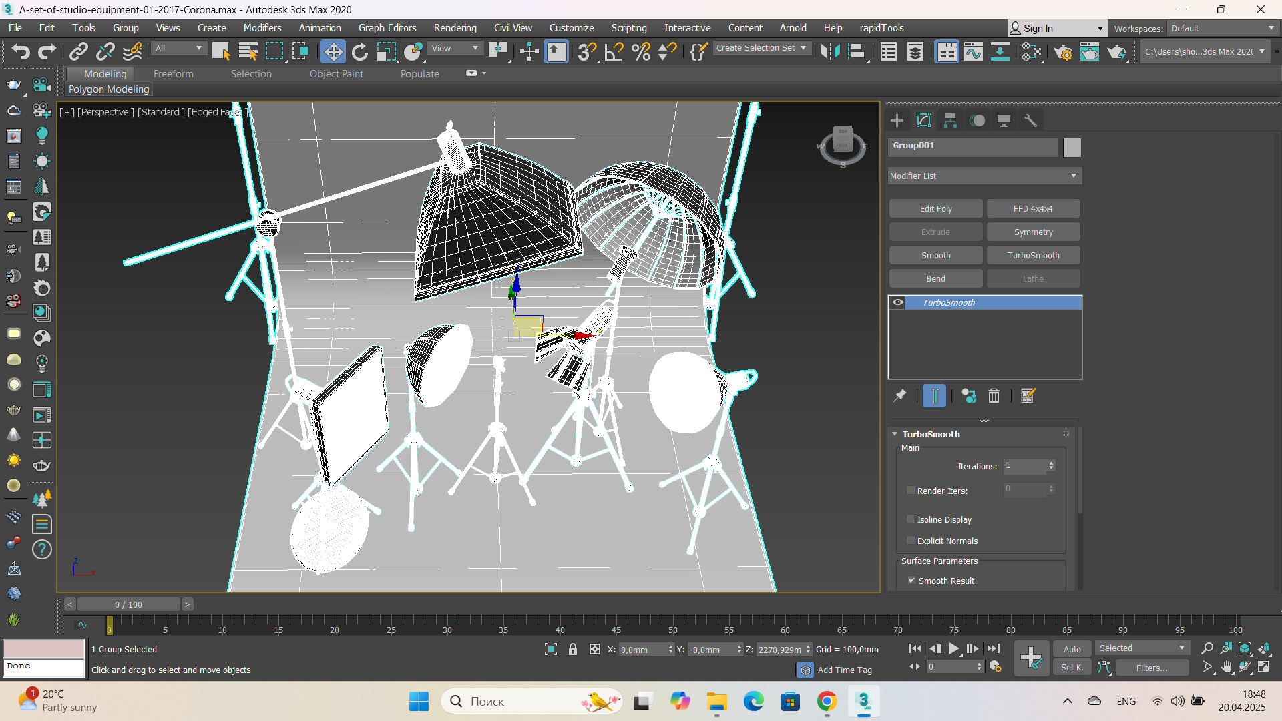Switch to the Freeform ribbon tab
The width and height of the screenshot is (1282, 721).
[x=173, y=74]
